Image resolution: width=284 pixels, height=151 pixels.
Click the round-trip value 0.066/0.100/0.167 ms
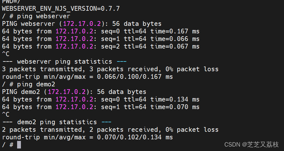pyautogui.click(x=135, y=77)
